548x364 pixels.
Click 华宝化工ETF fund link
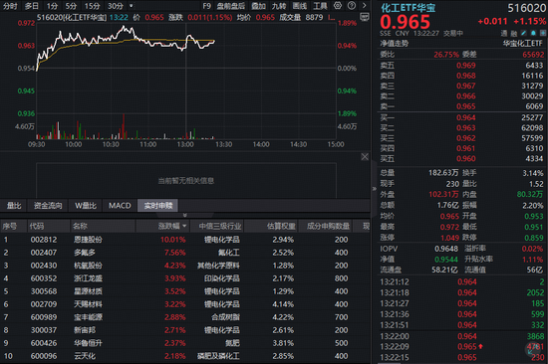click(x=522, y=44)
